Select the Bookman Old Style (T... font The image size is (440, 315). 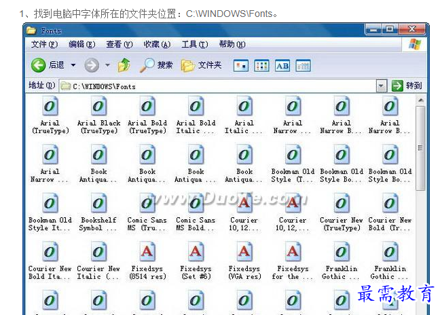(293, 164)
